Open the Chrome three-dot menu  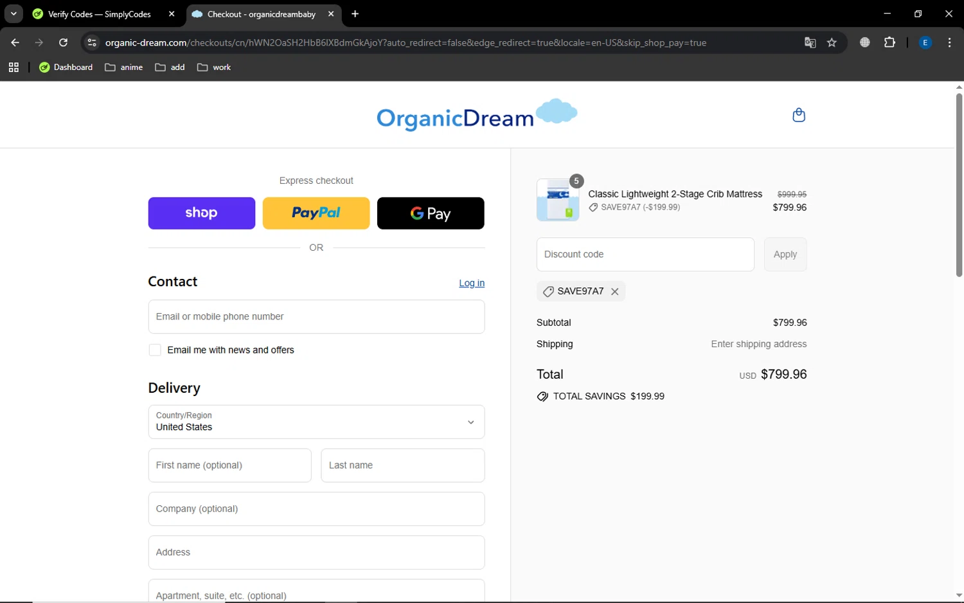pos(949,42)
